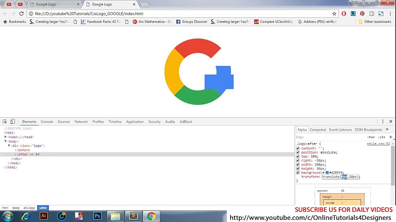Open the Sources panel tab

click(x=64, y=121)
